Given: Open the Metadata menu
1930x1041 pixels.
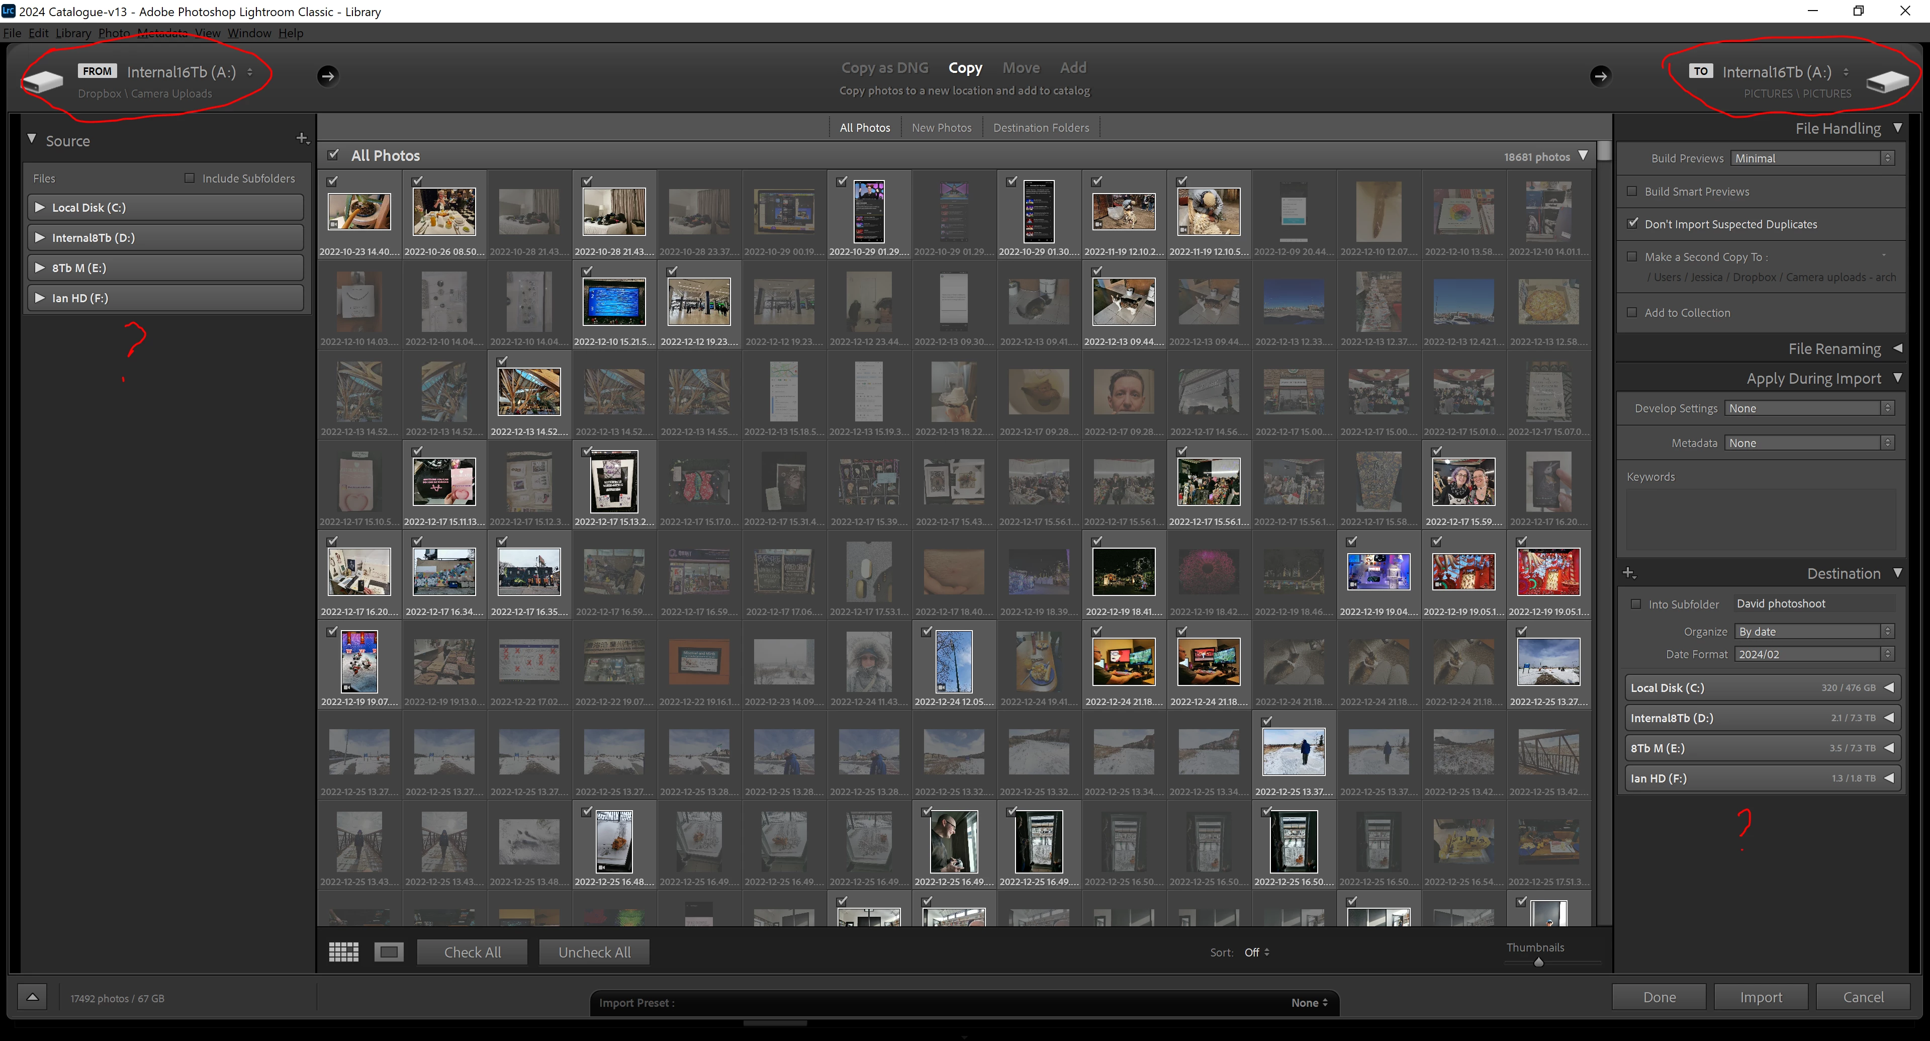Looking at the screenshot, I should tap(162, 33).
